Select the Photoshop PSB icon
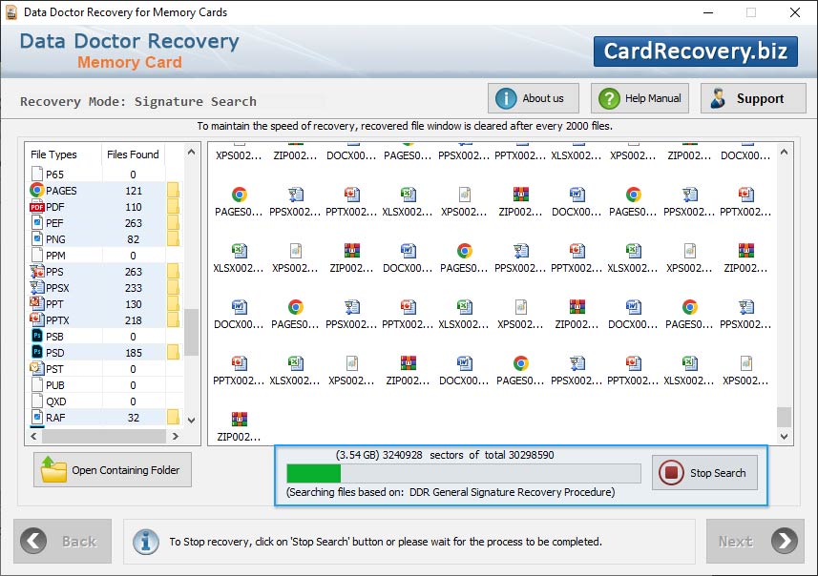818x576 pixels. pos(37,337)
